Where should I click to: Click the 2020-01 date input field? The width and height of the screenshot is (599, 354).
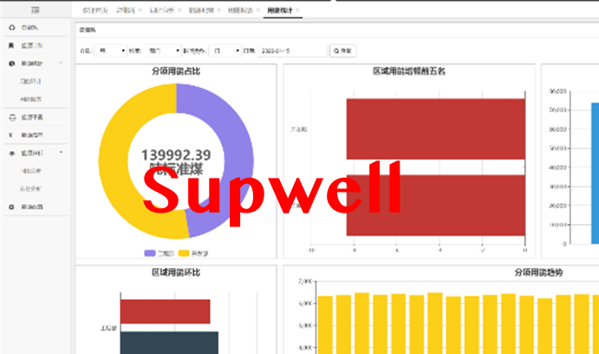293,51
